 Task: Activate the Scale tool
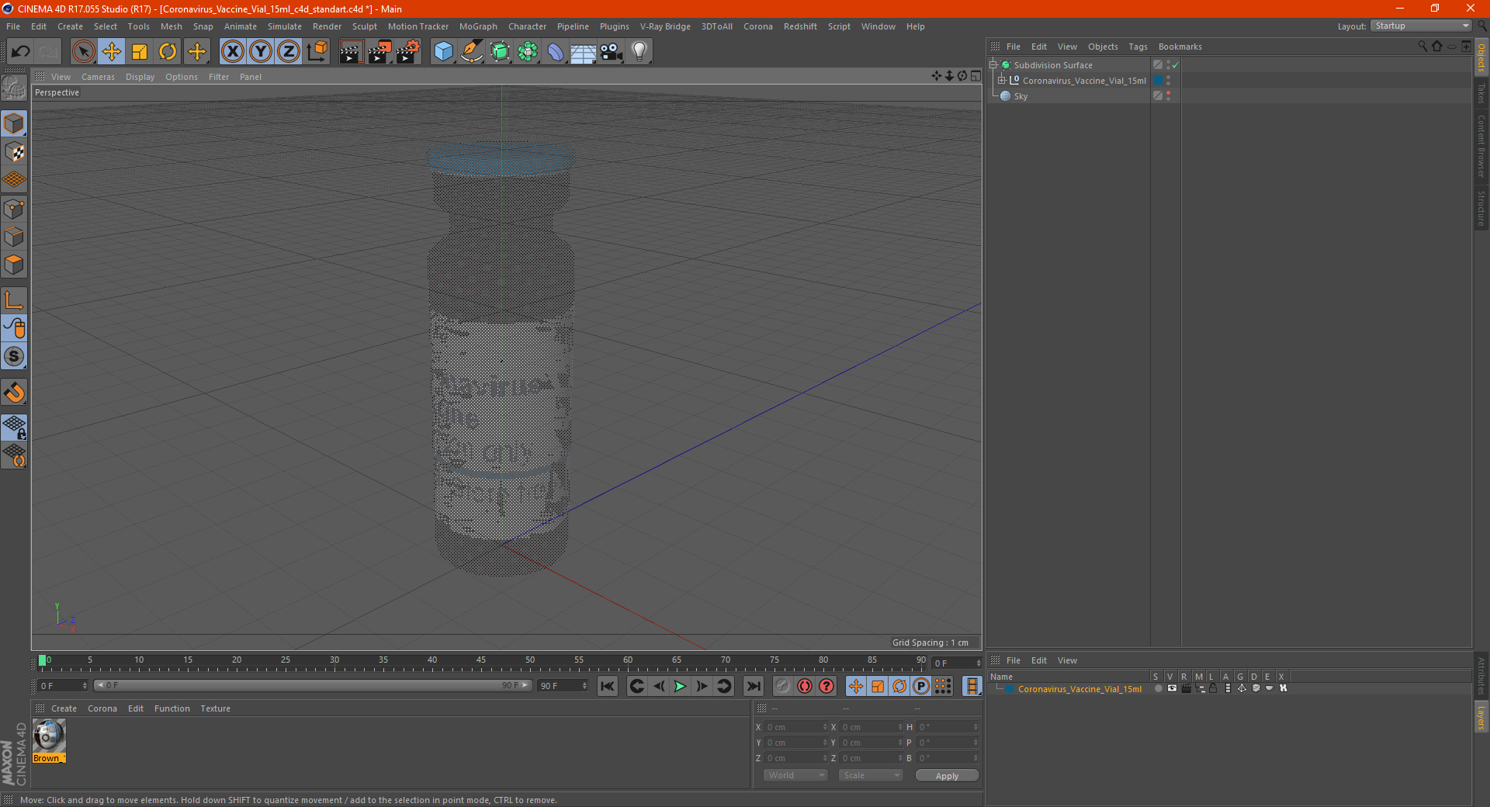[140, 52]
